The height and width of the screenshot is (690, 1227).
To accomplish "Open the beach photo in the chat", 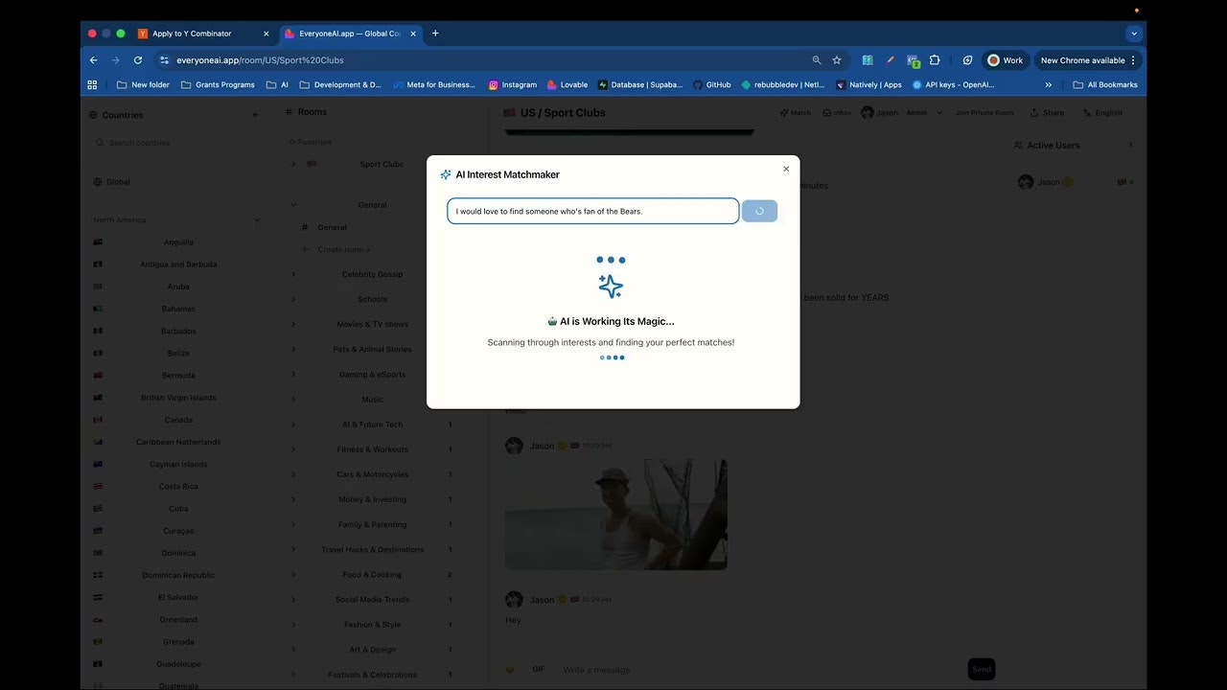I will (x=615, y=515).
